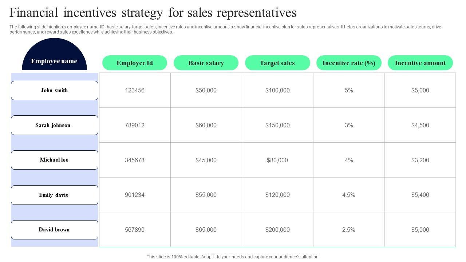Screen dimensions: 466x262
Task: Click the Basic salary header pill
Action: (206, 63)
